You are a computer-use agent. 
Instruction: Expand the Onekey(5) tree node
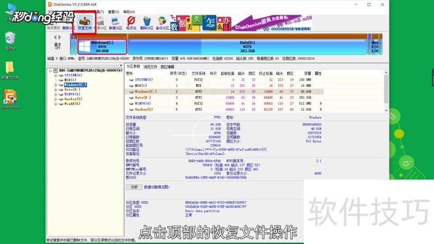pyautogui.click(x=56, y=99)
